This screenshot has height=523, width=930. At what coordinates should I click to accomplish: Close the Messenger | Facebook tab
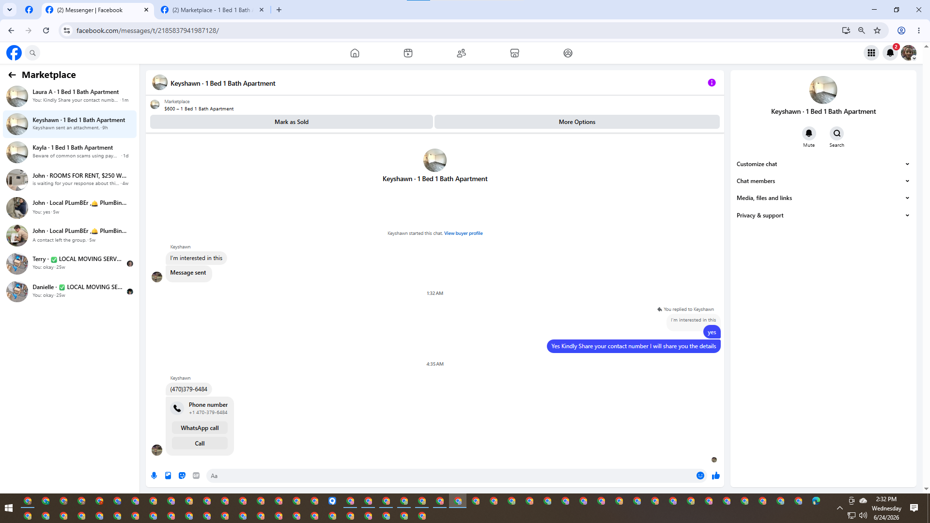pyautogui.click(x=146, y=10)
